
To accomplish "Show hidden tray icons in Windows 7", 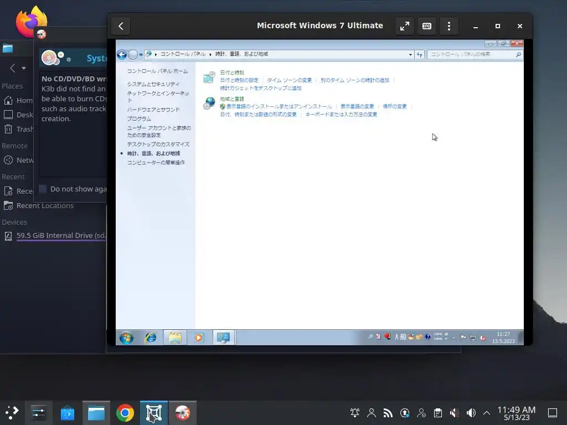I will point(453,338).
